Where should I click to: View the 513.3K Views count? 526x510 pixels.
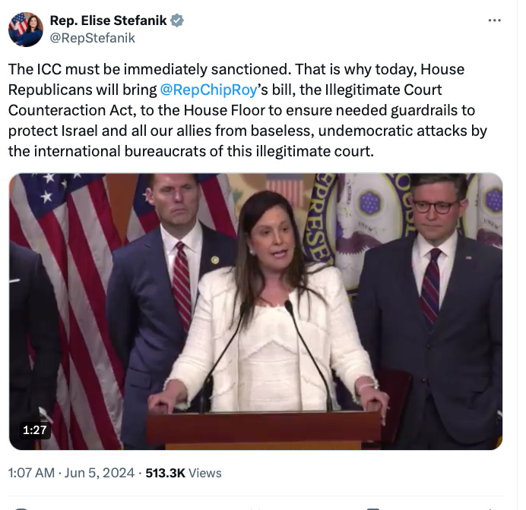[183, 473]
